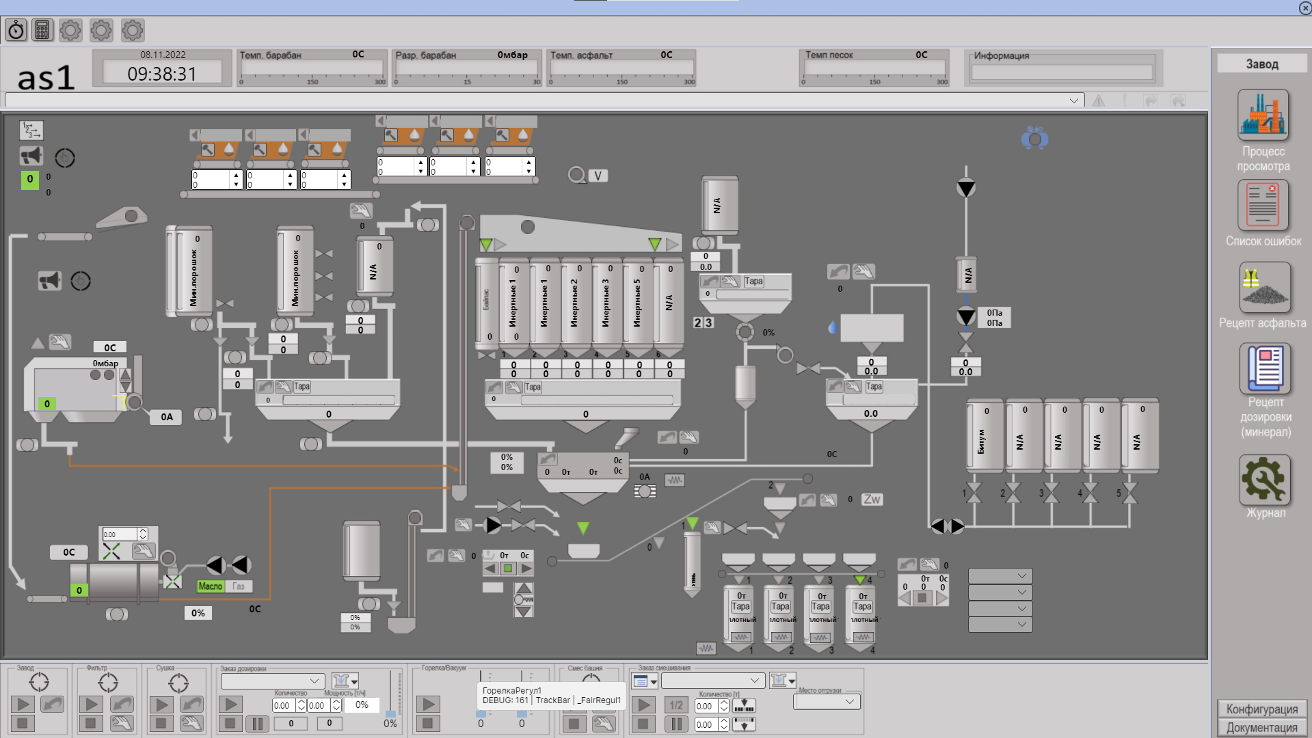Open Рецепт дозировки (минерал) page
The height and width of the screenshot is (738, 1312).
(1265, 368)
